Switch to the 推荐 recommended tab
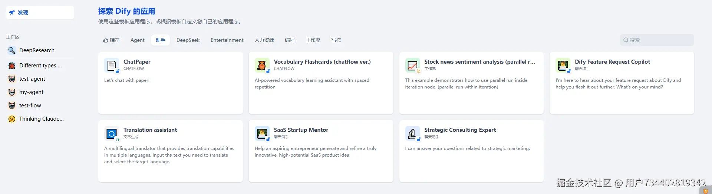The height and width of the screenshot is (194, 712). pos(111,40)
